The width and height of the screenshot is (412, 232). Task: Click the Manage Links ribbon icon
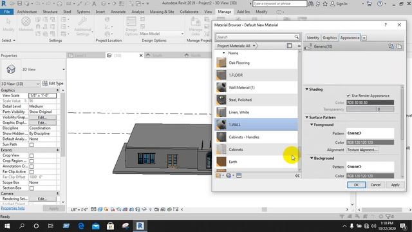click(195, 26)
